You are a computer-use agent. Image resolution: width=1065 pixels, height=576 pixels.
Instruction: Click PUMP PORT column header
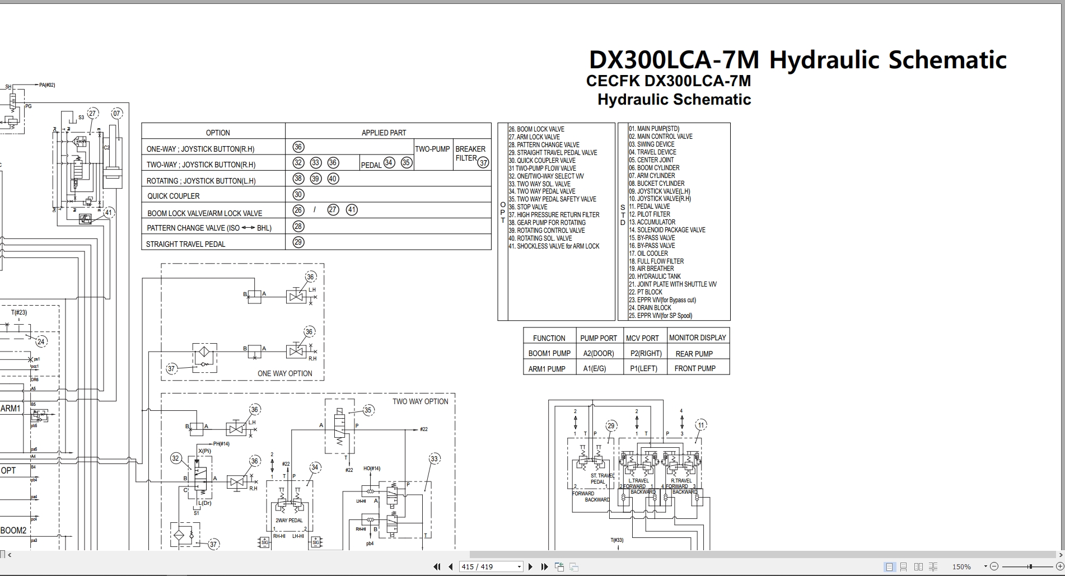click(599, 338)
